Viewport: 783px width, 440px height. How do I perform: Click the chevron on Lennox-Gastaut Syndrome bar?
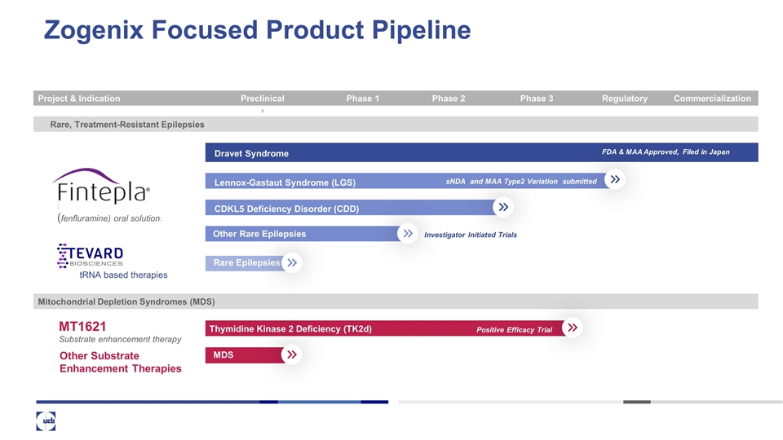pyautogui.click(x=616, y=180)
